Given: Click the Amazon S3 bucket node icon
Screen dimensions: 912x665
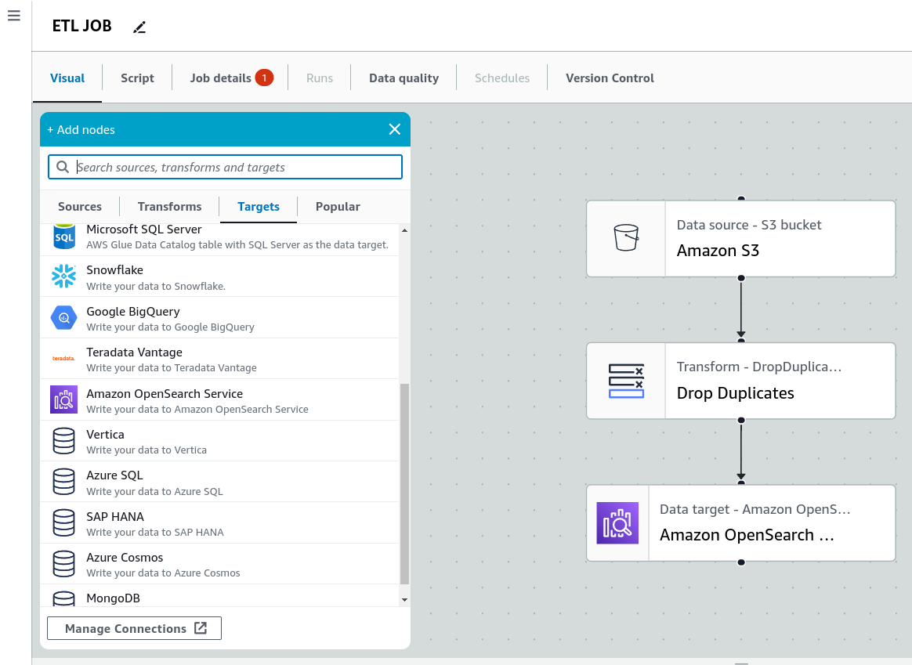Looking at the screenshot, I should 626,238.
